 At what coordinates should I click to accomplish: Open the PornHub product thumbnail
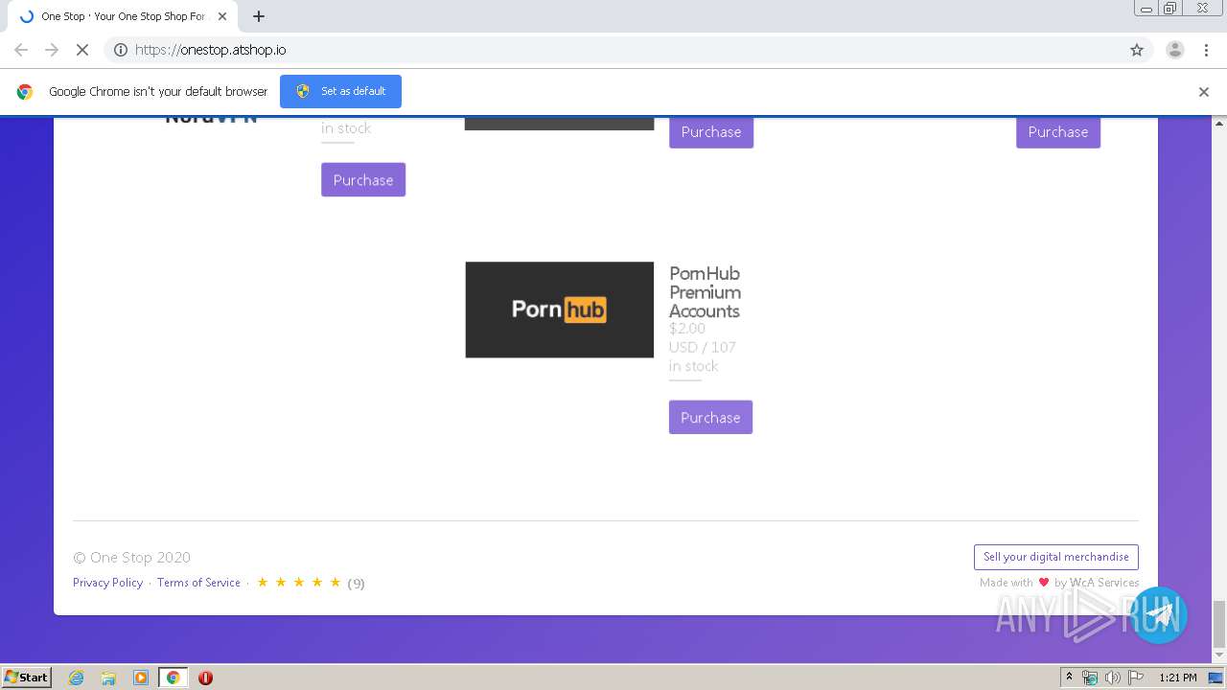pos(560,310)
